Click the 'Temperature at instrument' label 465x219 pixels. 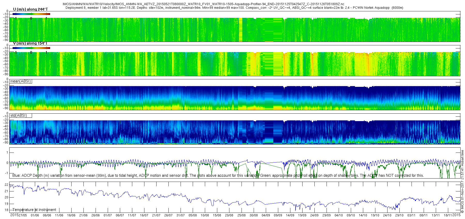pos(34,210)
